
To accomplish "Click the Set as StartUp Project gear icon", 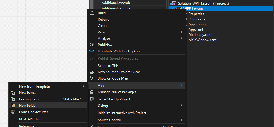I will [92, 99].
